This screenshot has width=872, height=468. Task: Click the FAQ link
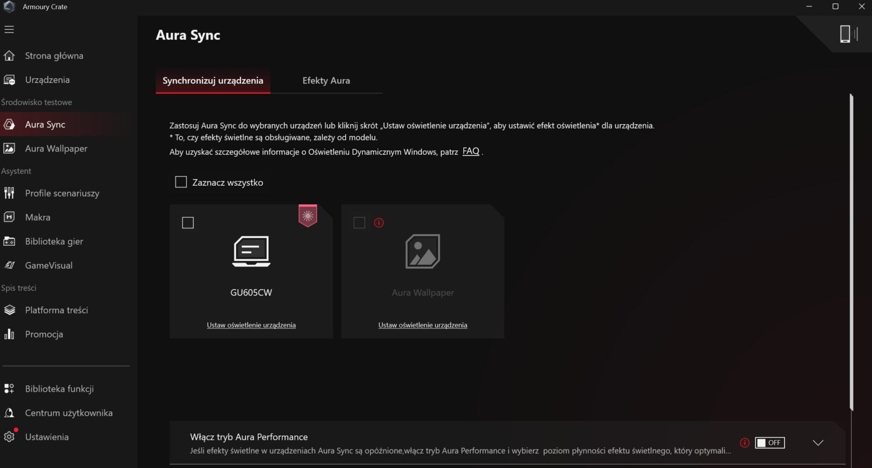coord(471,151)
